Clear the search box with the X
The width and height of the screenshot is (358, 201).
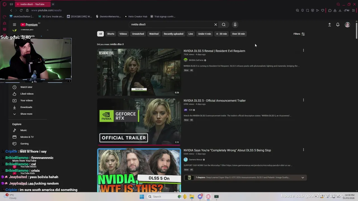coord(216,25)
